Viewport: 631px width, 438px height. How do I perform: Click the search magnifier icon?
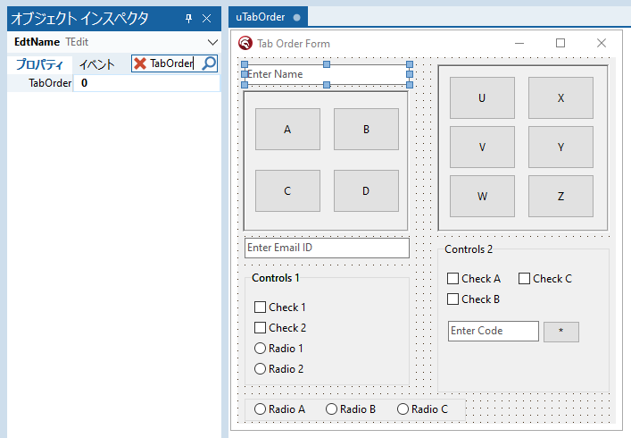point(209,63)
